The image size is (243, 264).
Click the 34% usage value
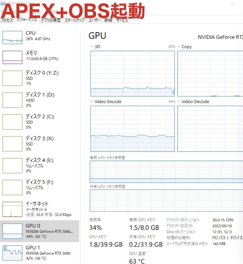pos(95,228)
